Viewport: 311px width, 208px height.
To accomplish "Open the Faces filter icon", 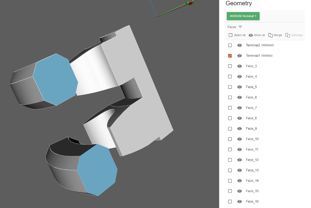I will pos(240,27).
